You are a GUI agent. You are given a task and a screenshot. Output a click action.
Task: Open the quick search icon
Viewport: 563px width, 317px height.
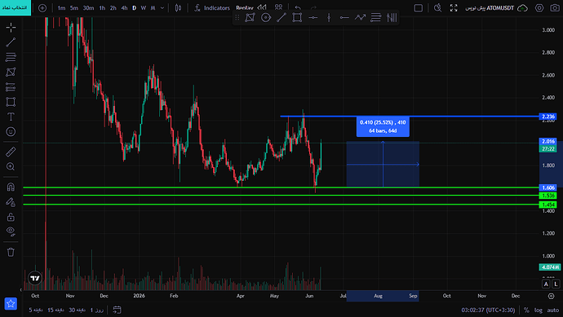437,8
